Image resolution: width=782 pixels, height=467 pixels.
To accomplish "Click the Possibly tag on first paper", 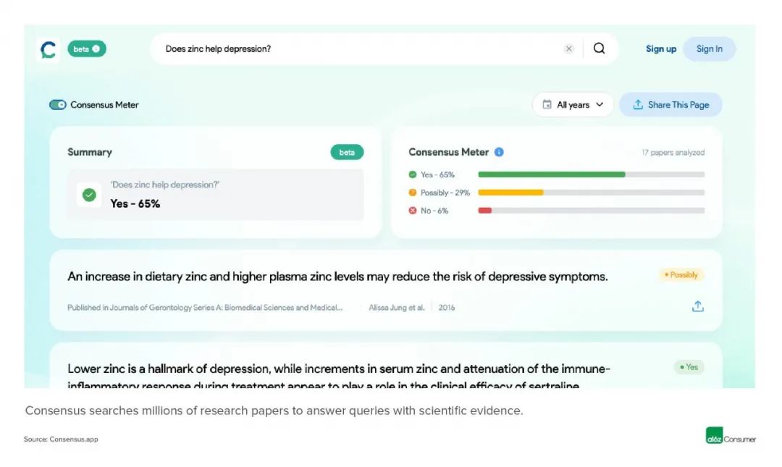I will (x=681, y=275).
